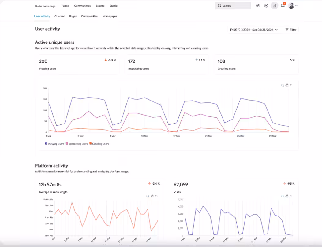The height and width of the screenshot is (247, 322).
Task: Click the -9.5 % visits change
Action: (289, 184)
